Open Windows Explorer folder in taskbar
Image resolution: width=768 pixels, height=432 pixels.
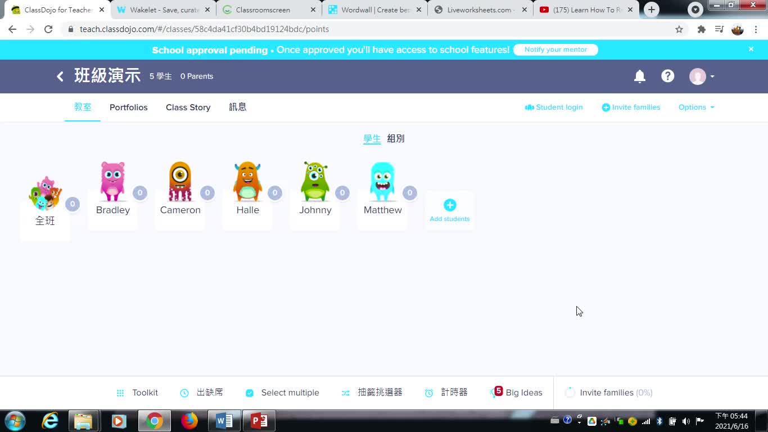[x=83, y=421]
